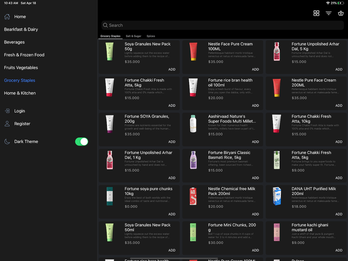Open Home & Kitchen category
The height and width of the screenshot is (261, 348).
(20, 93)
